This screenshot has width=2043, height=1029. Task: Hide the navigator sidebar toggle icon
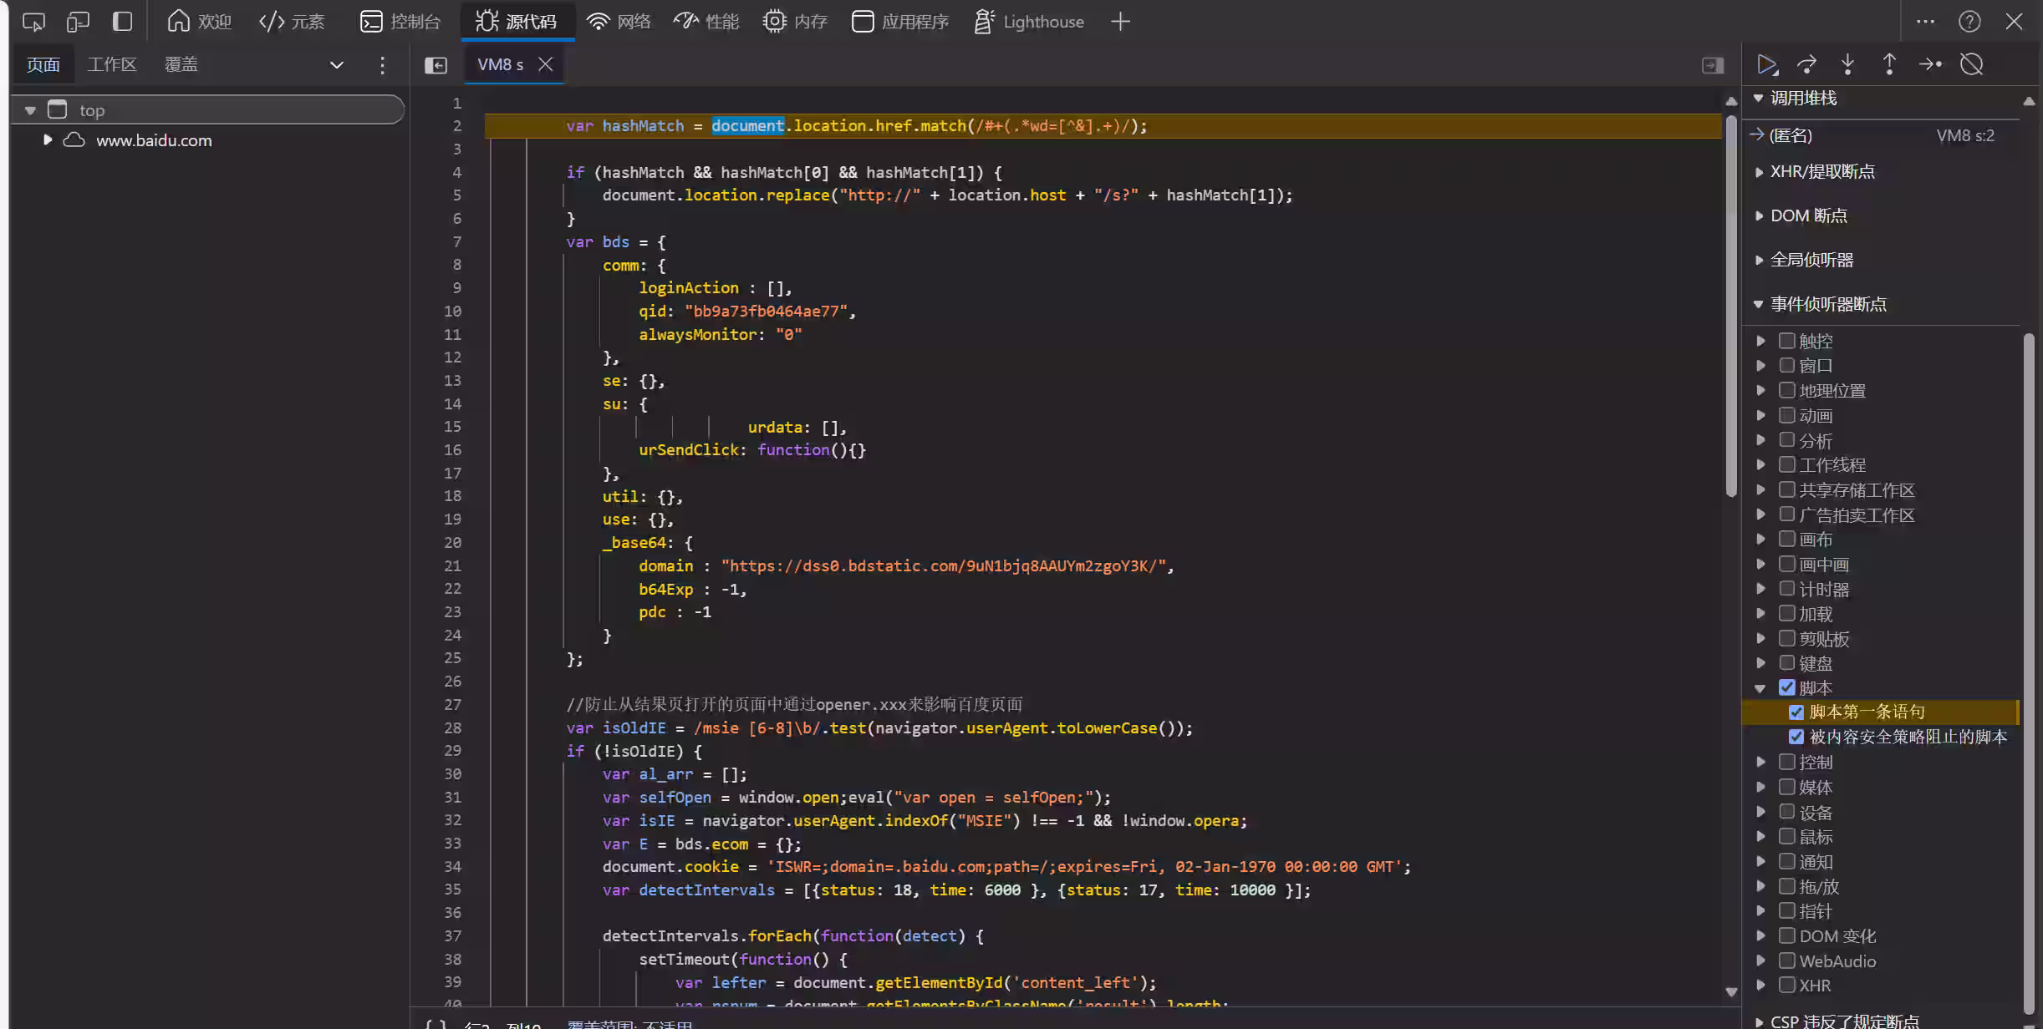click(436, 65)
